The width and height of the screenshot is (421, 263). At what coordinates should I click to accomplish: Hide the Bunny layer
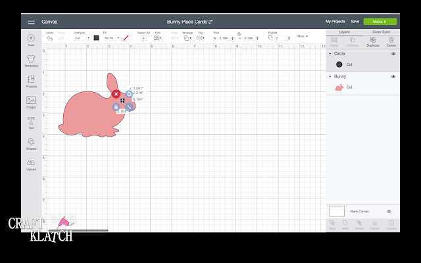pos(393,77)
